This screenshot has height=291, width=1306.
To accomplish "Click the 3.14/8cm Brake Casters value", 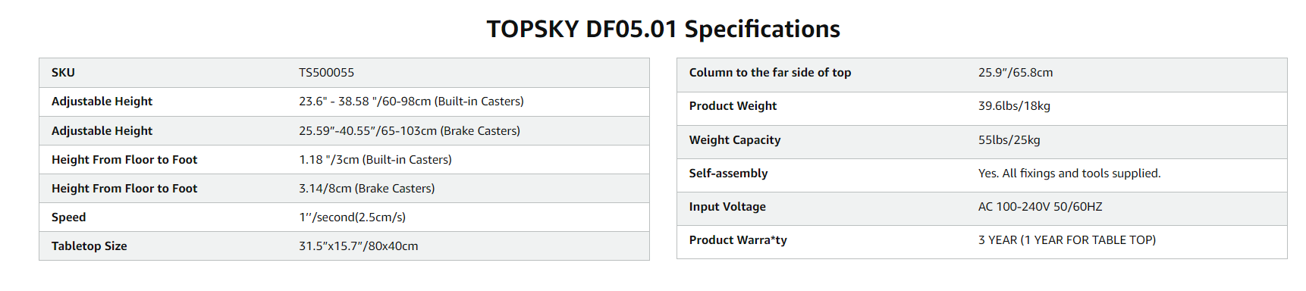I will [366, 189].
